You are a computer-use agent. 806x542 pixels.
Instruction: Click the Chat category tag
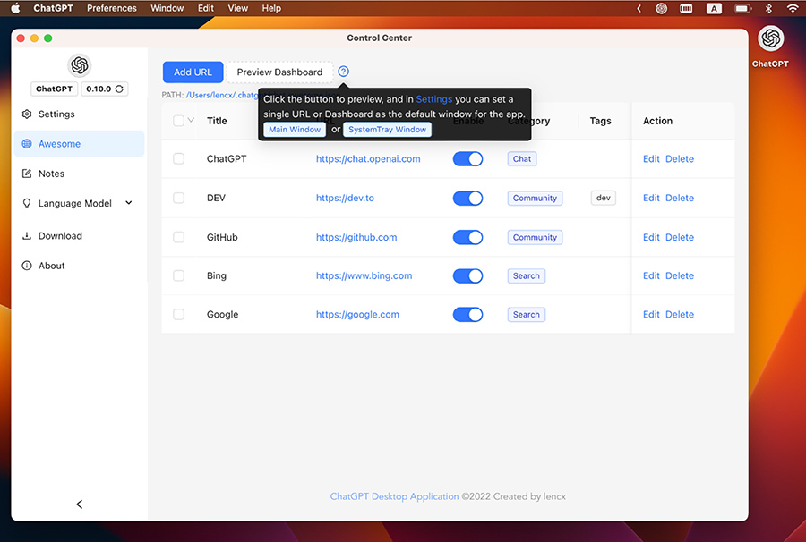pos(522,158)
